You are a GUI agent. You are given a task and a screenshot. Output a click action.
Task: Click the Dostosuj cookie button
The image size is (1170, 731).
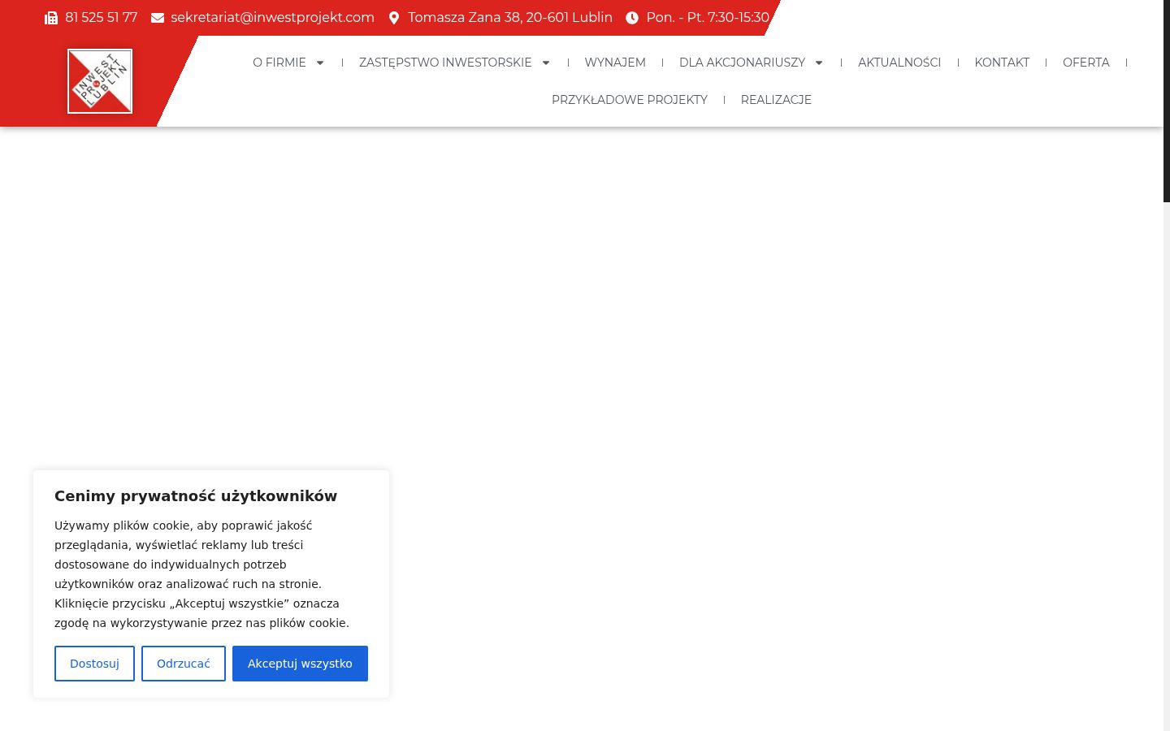coord(94,664)
